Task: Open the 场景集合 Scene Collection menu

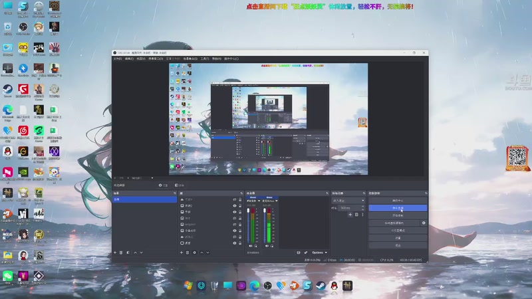Action: 190,58
